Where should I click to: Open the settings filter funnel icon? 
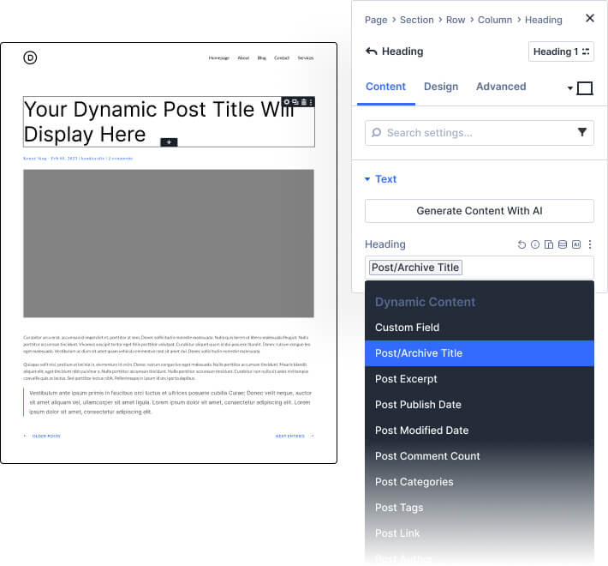[x=581, y=132]
